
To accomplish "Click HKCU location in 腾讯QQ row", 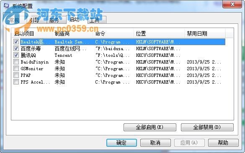I will click(x=158, y=55).
